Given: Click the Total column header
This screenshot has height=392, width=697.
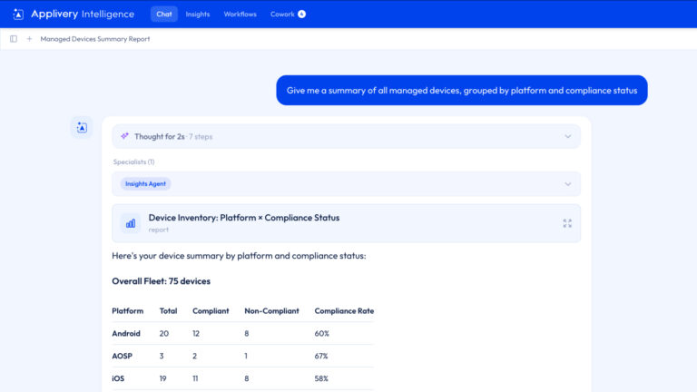Looking at the screenshot, I should (x=169, y=311).
